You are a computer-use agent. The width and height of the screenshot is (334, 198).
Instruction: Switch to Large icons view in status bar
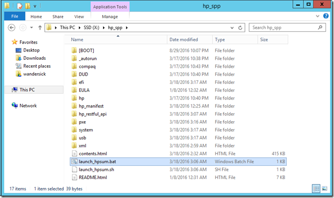point(324,188)
